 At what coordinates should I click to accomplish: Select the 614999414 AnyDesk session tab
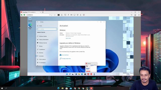coord(35,12)
